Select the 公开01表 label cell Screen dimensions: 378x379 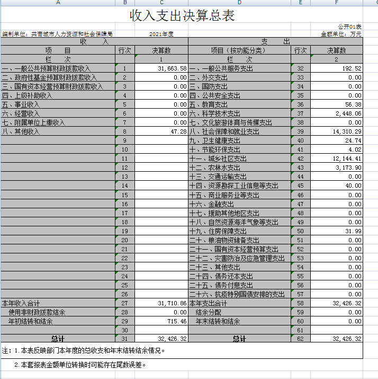349,27
